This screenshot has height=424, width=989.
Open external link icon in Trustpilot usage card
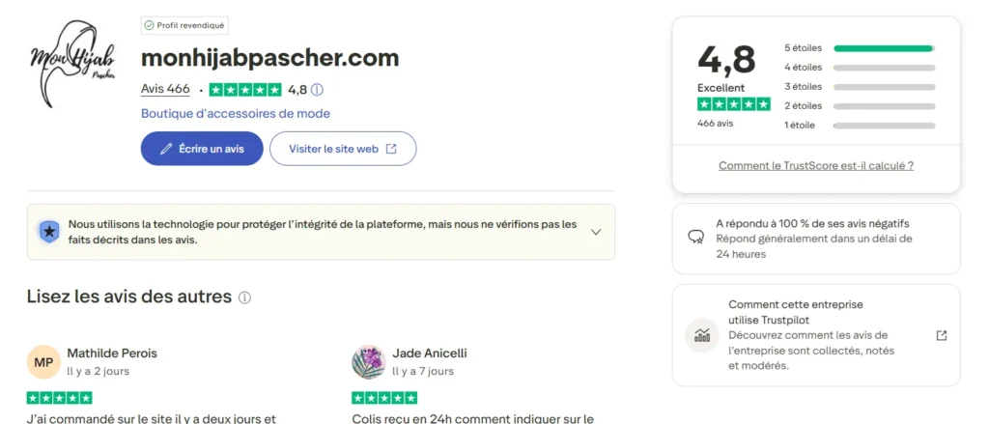[x=942, y=335]
